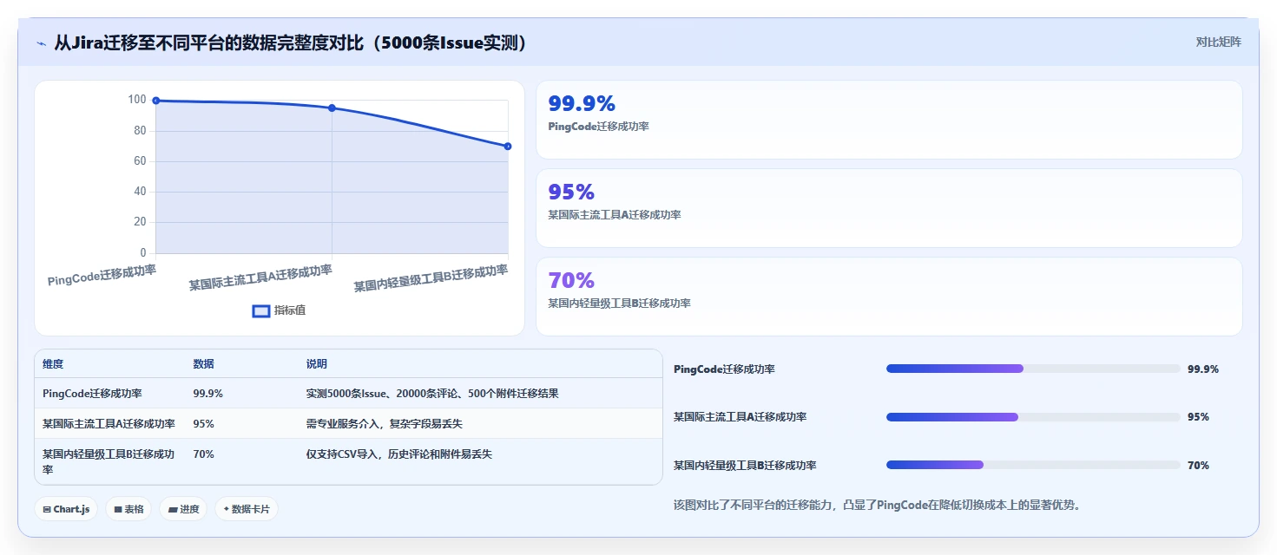Click the y-axis value 100

click(x=137, y=100)
